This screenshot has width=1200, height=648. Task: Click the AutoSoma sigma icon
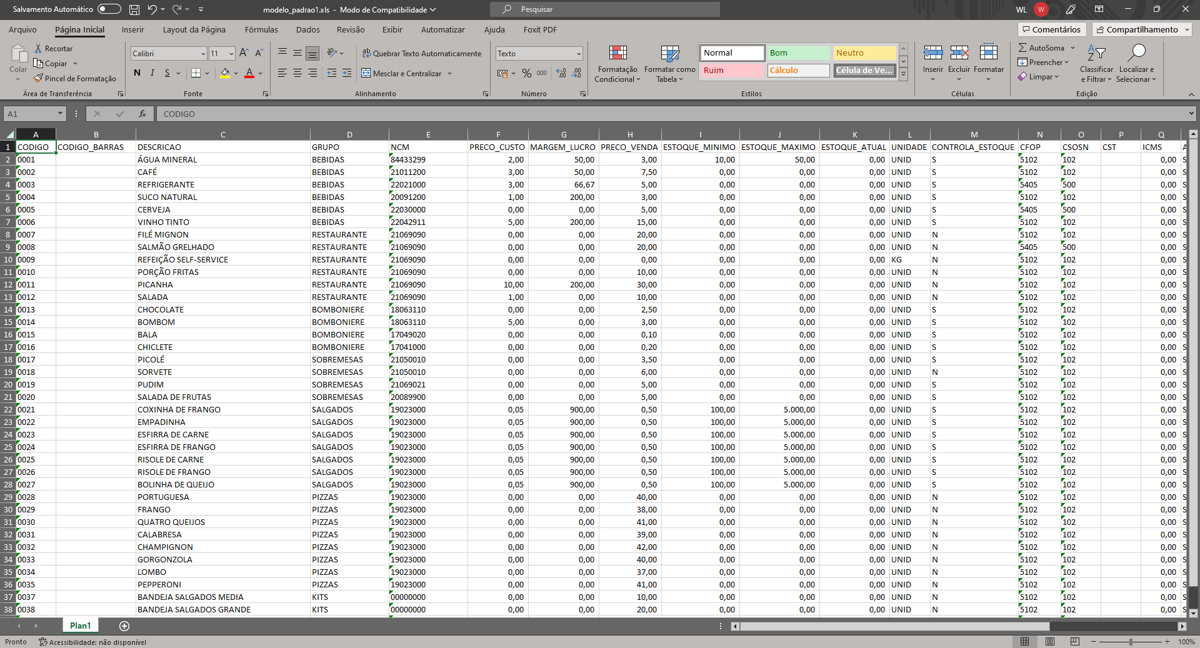[1022, 48]
